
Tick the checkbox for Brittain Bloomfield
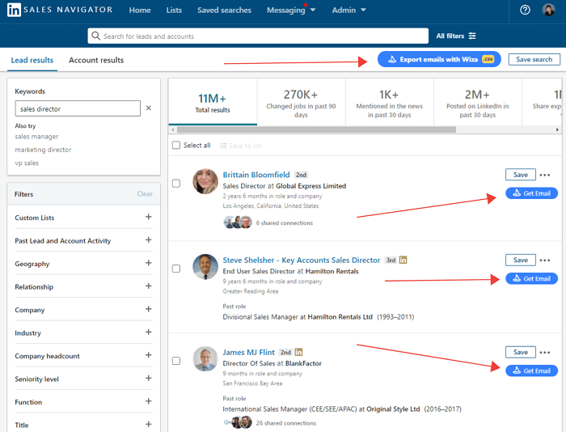(176, 184)
